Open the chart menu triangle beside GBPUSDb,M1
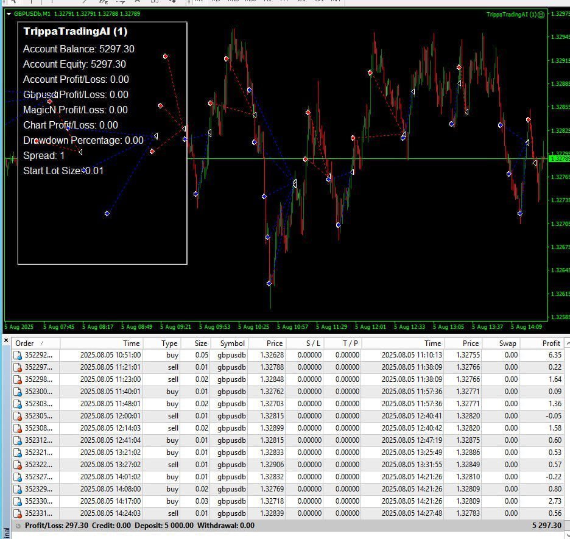The image size is (570, 539). click(x=9, y=14)
